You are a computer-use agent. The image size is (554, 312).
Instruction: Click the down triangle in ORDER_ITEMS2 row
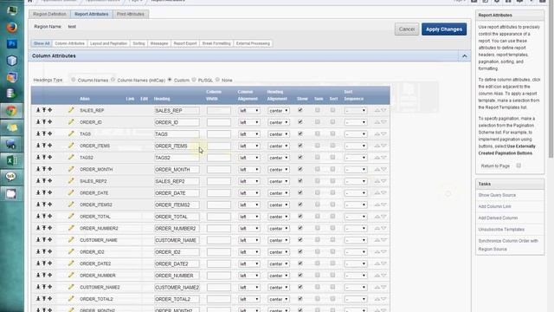click(383, 205)
